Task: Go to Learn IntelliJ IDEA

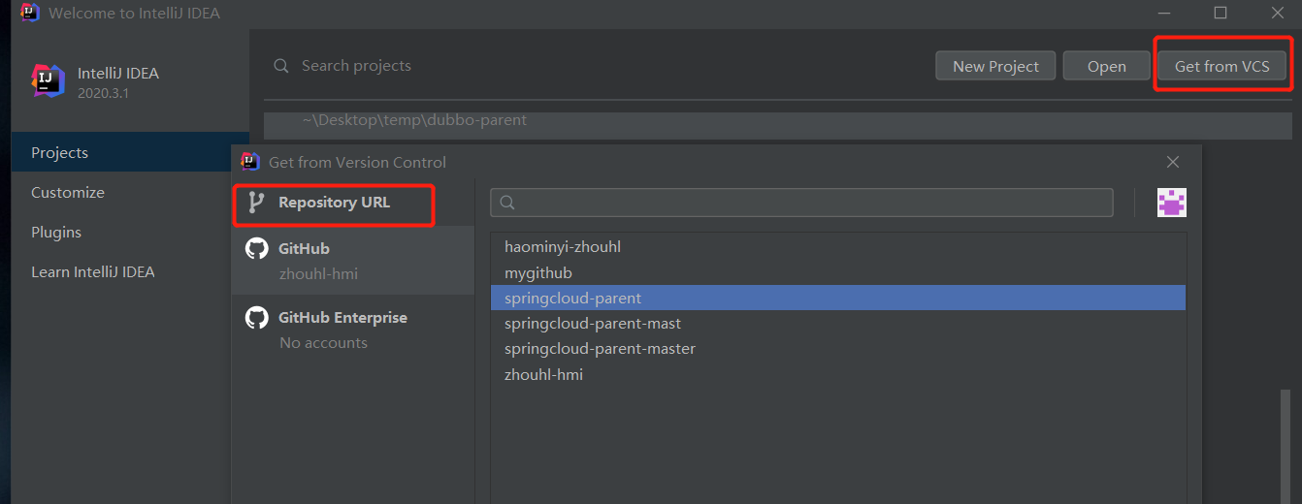Action: [x=92, y=272]
